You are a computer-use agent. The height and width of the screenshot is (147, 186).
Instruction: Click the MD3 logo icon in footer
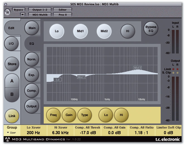[8, 139]
